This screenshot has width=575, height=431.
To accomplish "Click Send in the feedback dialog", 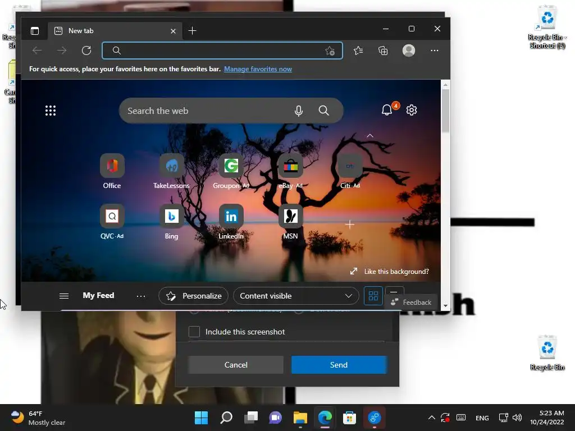I will 339,365.
